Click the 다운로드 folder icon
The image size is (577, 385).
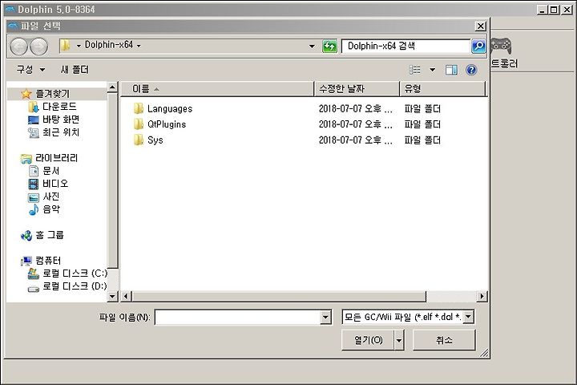point(33,107)
